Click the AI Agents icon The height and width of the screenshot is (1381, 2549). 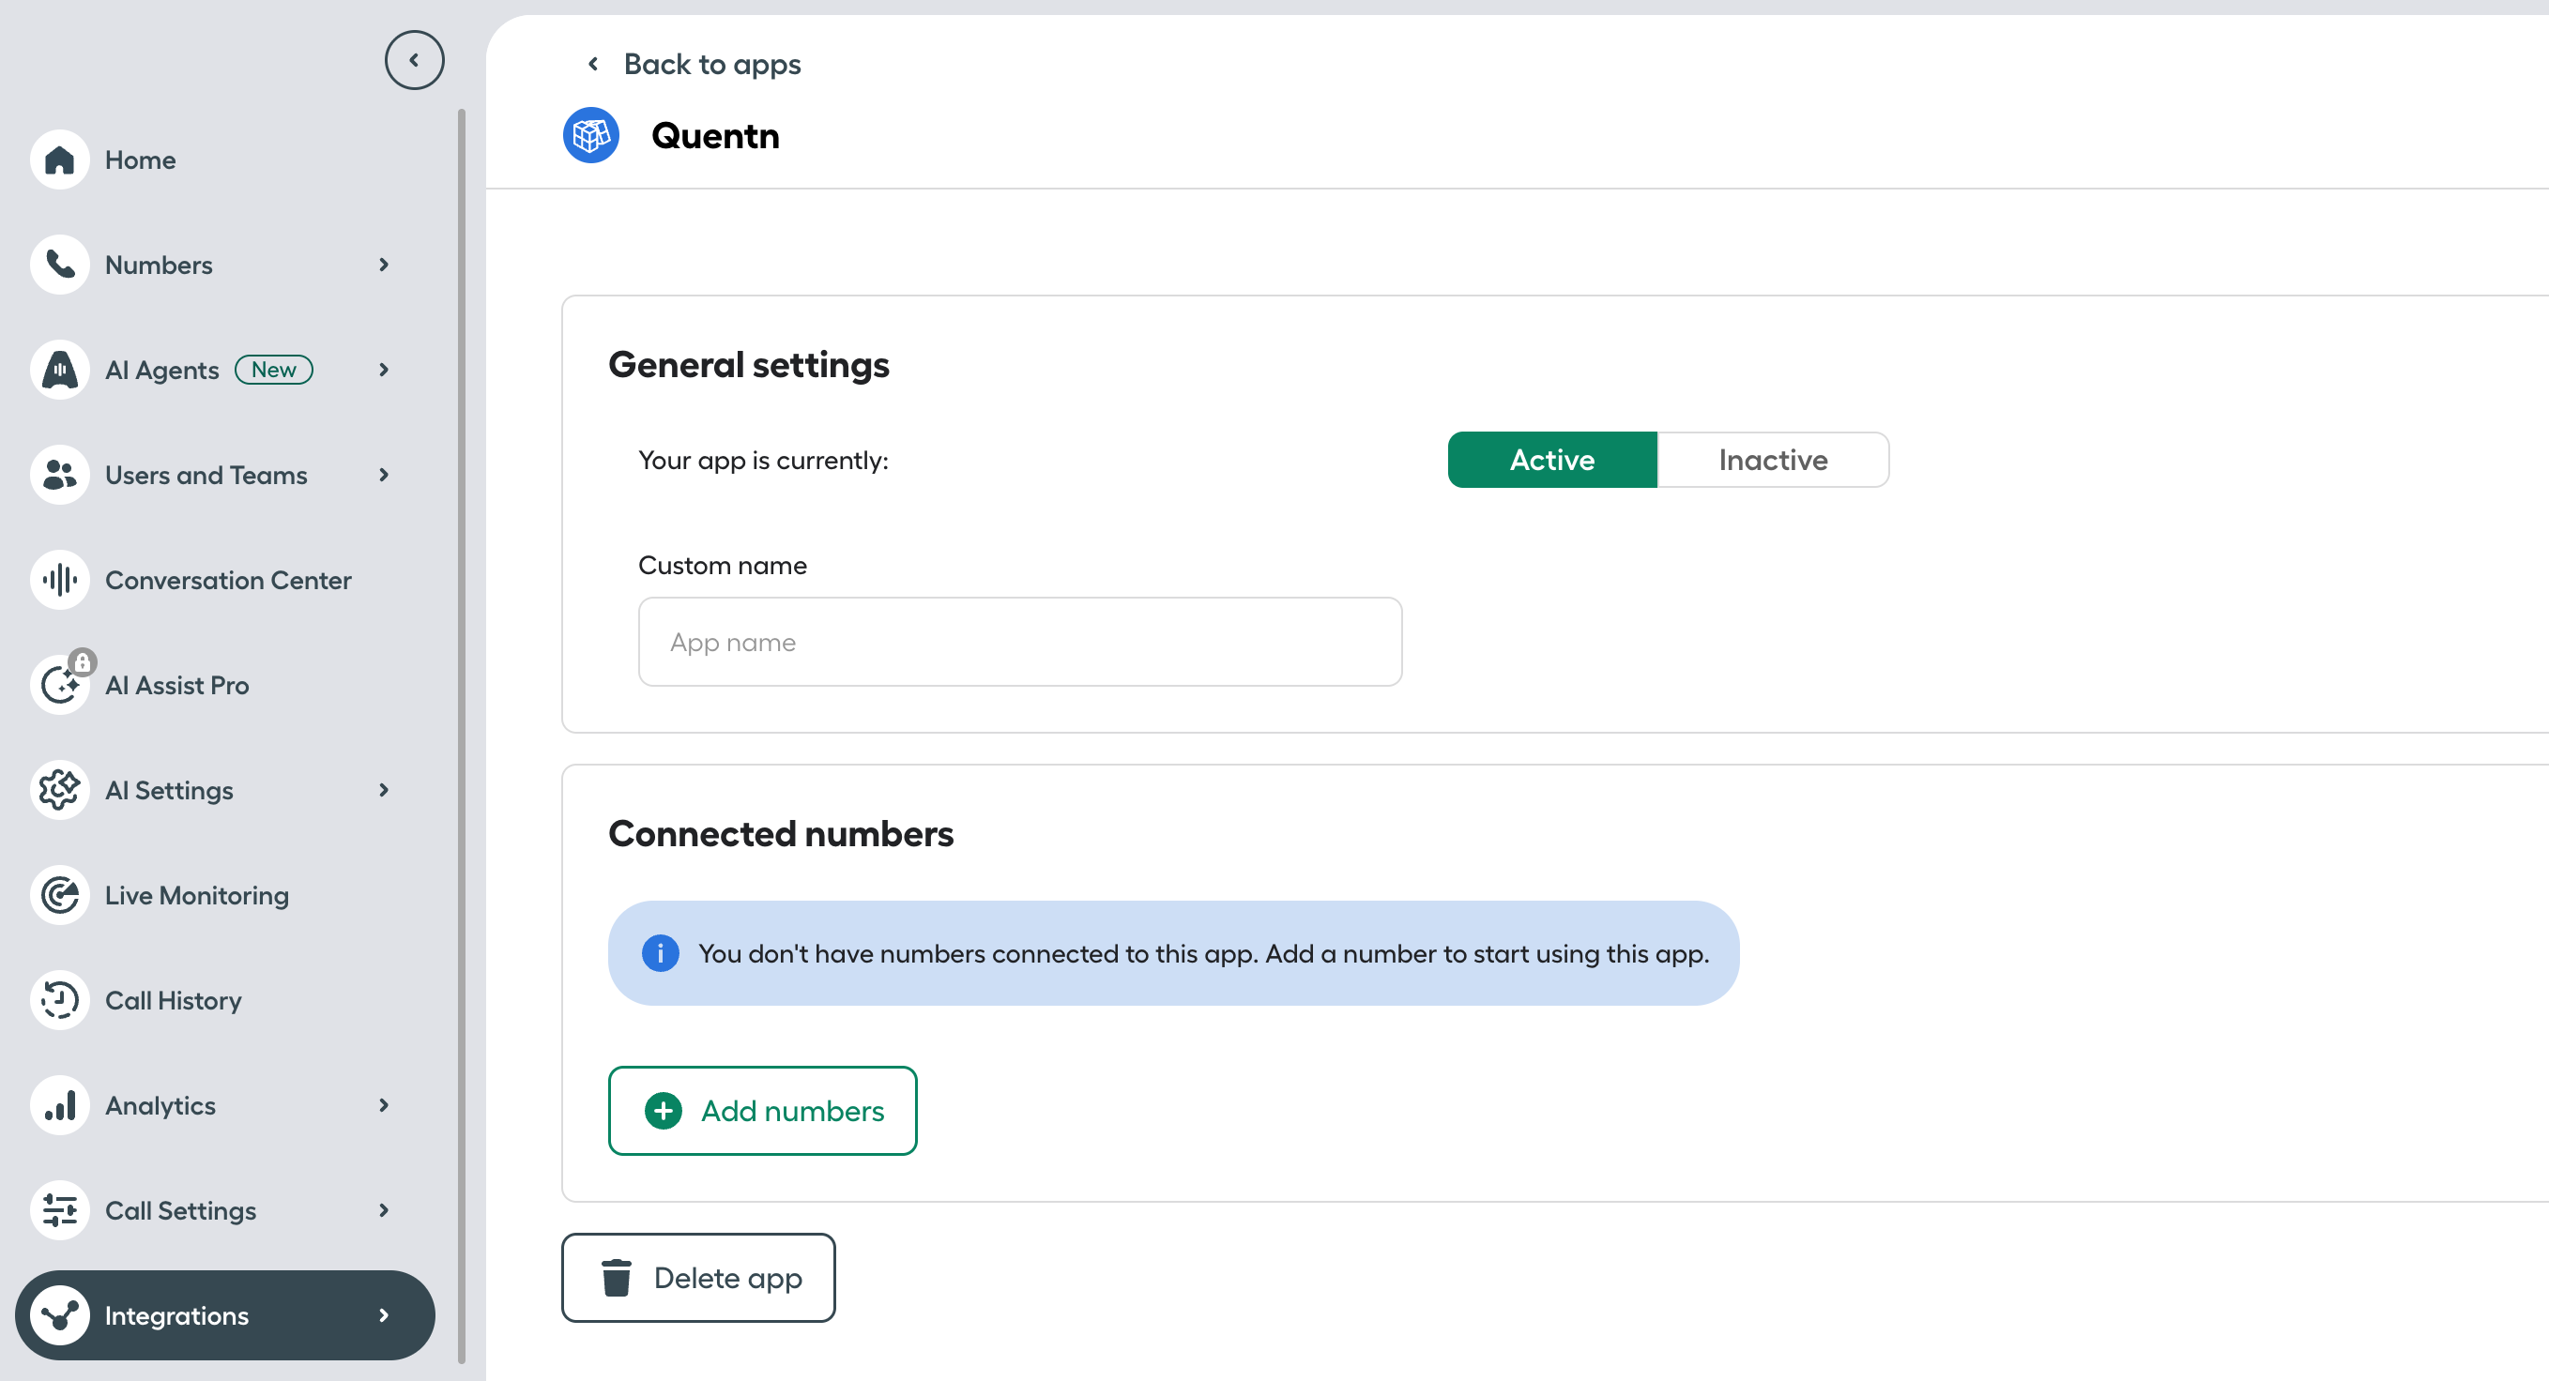(60, 370)
